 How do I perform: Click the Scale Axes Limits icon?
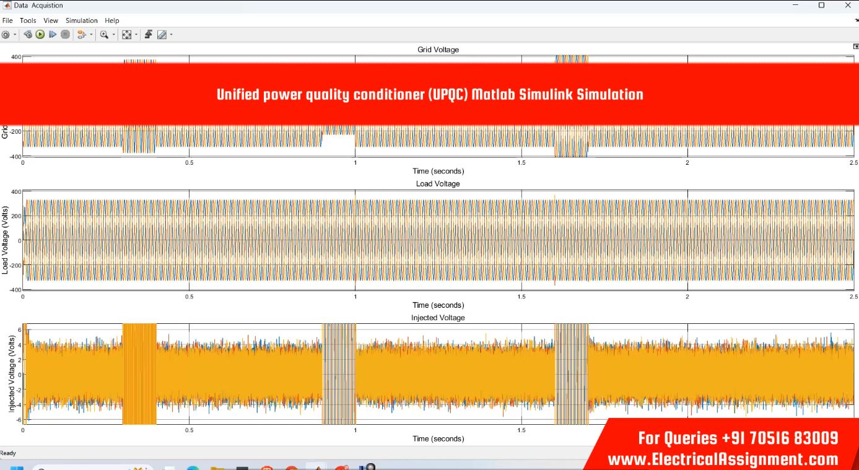(126, 35)
